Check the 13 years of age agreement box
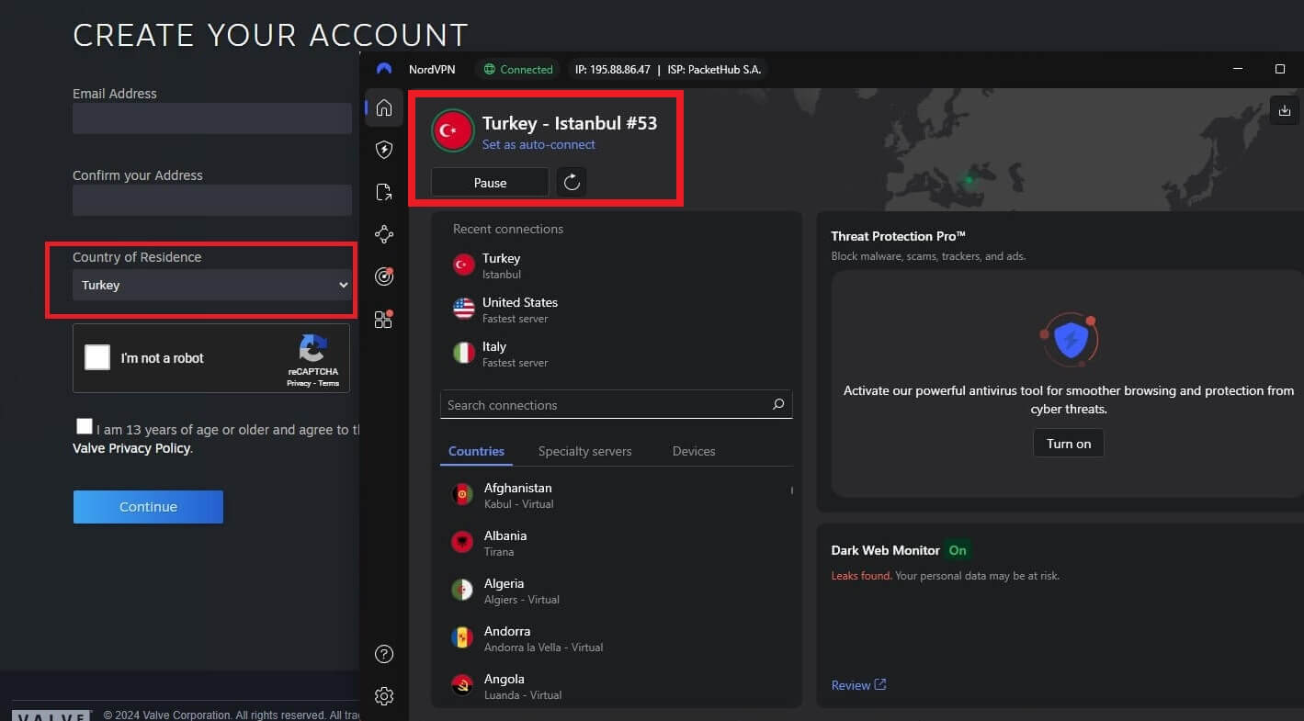1304x721 pixels. (x=85, y=425)
